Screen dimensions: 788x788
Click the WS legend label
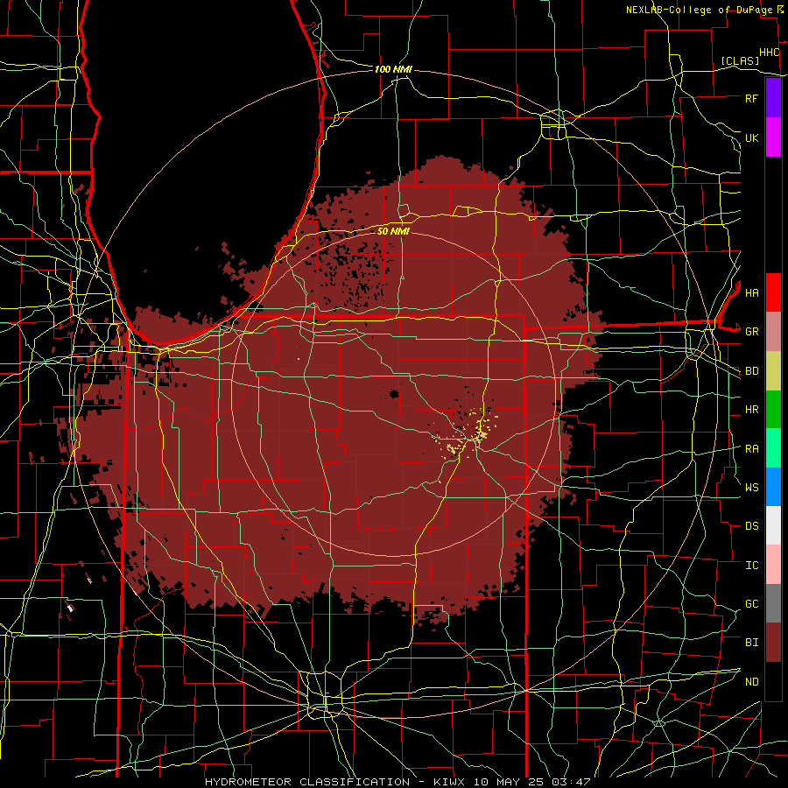point(751,487)
